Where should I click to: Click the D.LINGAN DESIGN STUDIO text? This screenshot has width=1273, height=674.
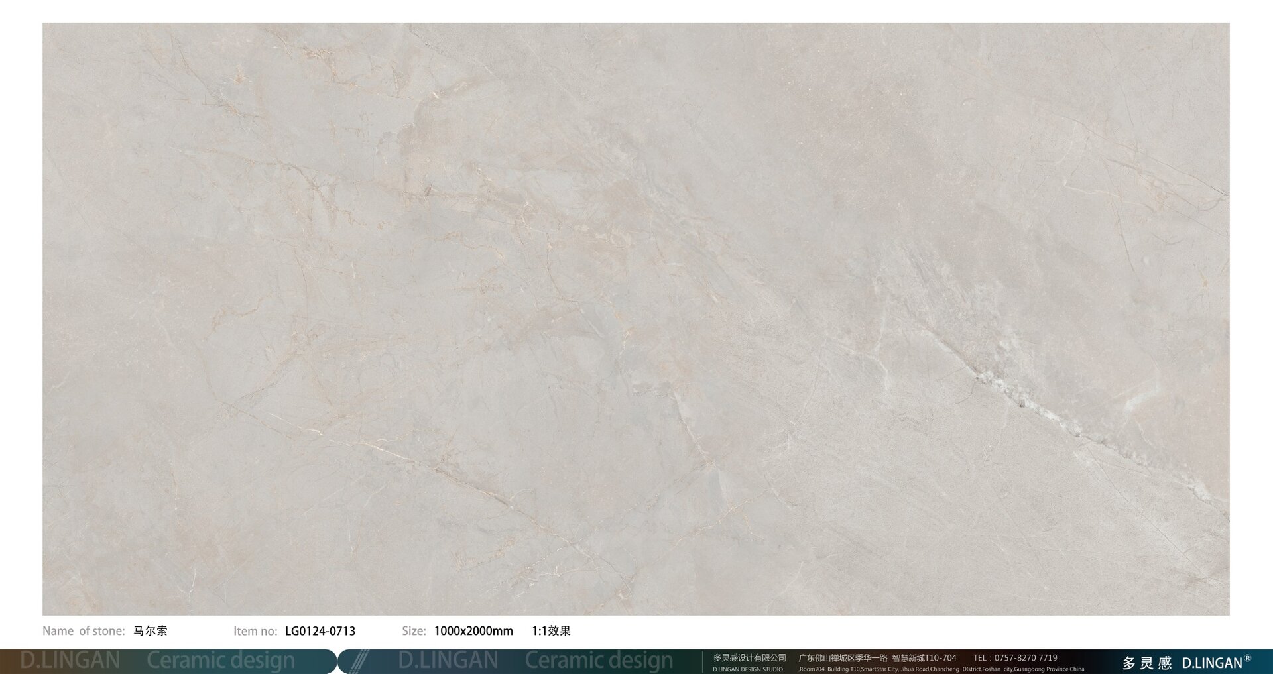click(x=747, y=669)
